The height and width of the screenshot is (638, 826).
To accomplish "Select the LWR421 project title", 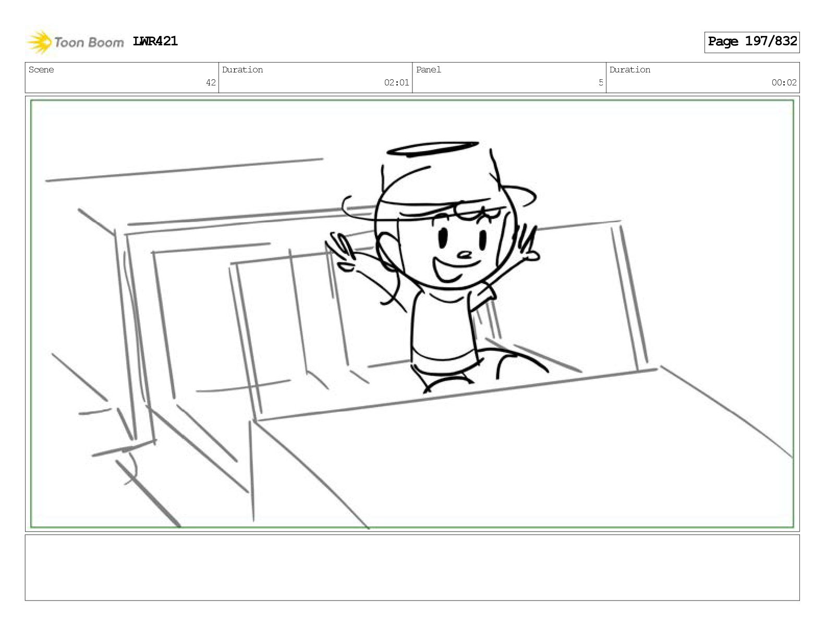I will (x=155, y=41).
